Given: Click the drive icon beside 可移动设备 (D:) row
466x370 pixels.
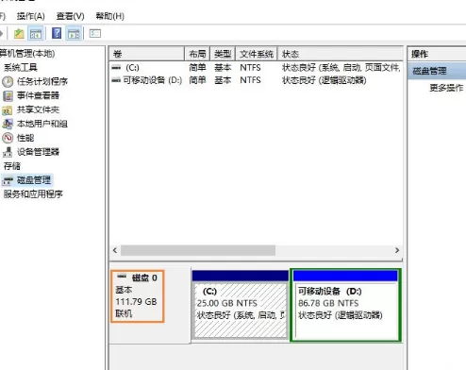Looking at the screenshot, I should 116,80.
